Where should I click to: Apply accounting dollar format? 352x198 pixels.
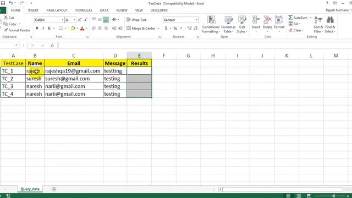(166, 28)
